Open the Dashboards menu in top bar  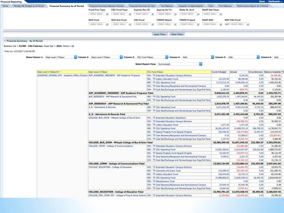(x=275, y=1)
